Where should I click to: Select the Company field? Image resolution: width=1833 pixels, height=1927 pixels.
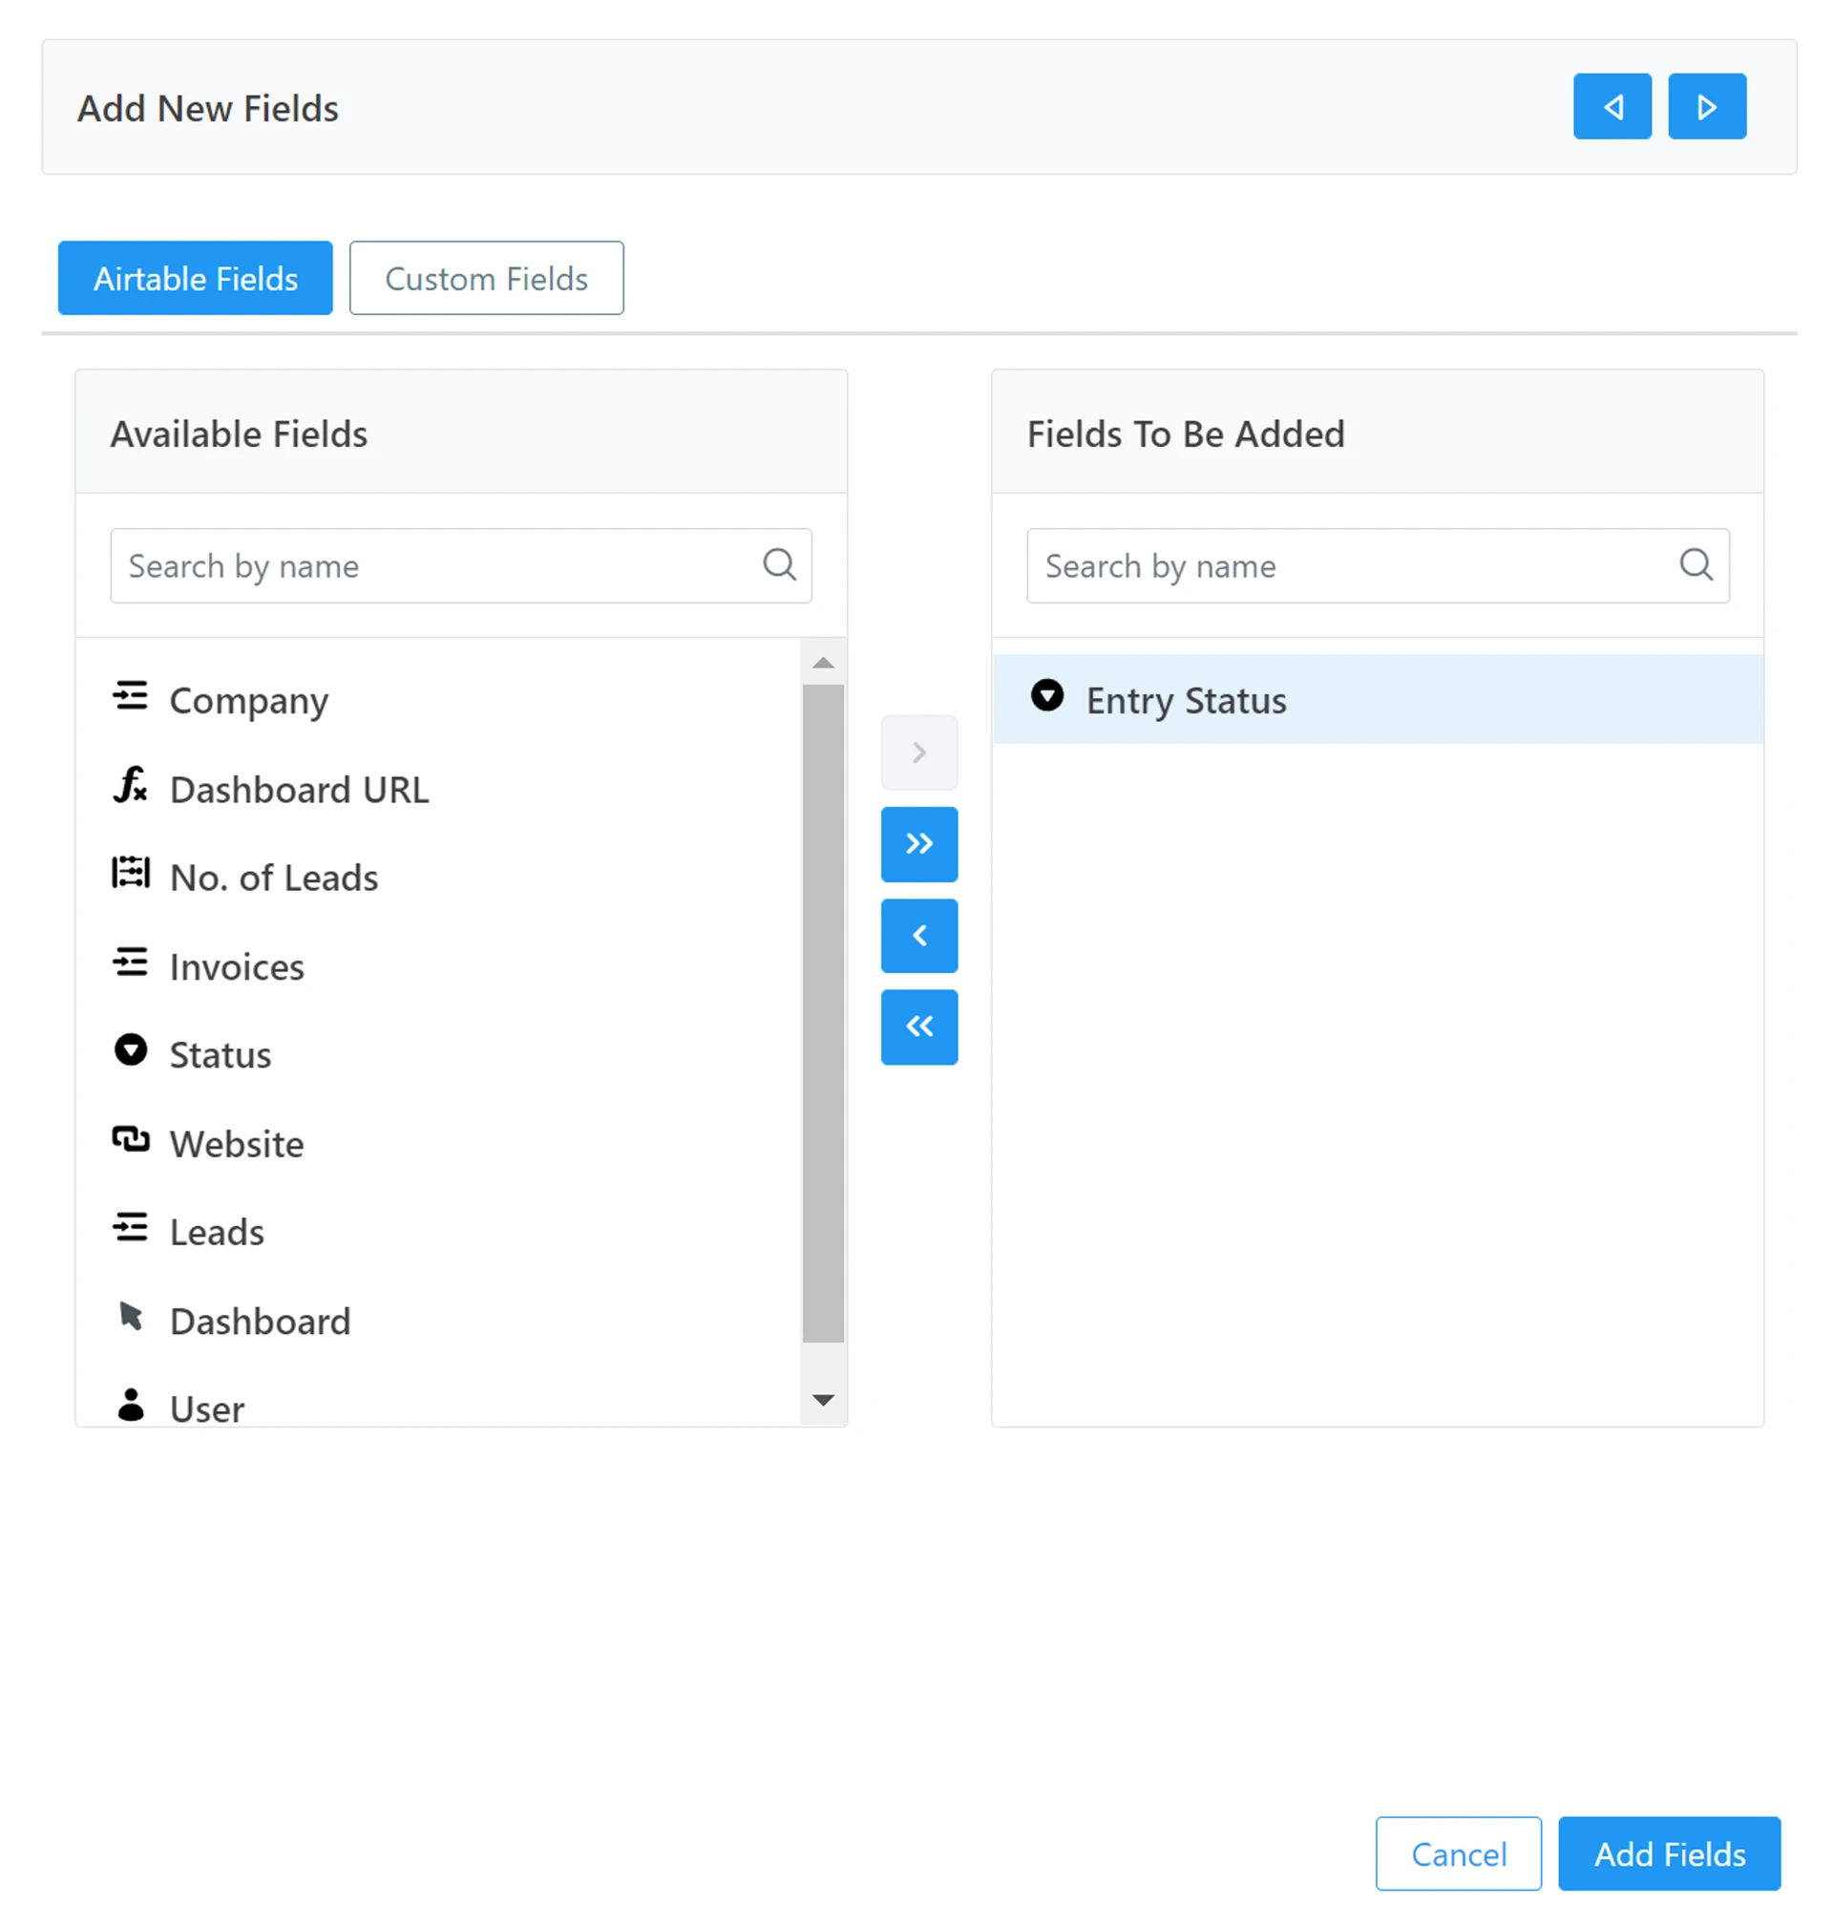(248, 701)
